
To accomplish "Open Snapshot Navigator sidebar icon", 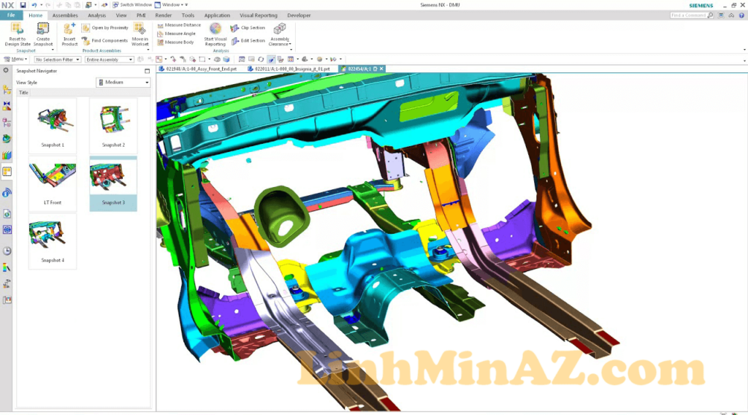I will coord(7,171).
